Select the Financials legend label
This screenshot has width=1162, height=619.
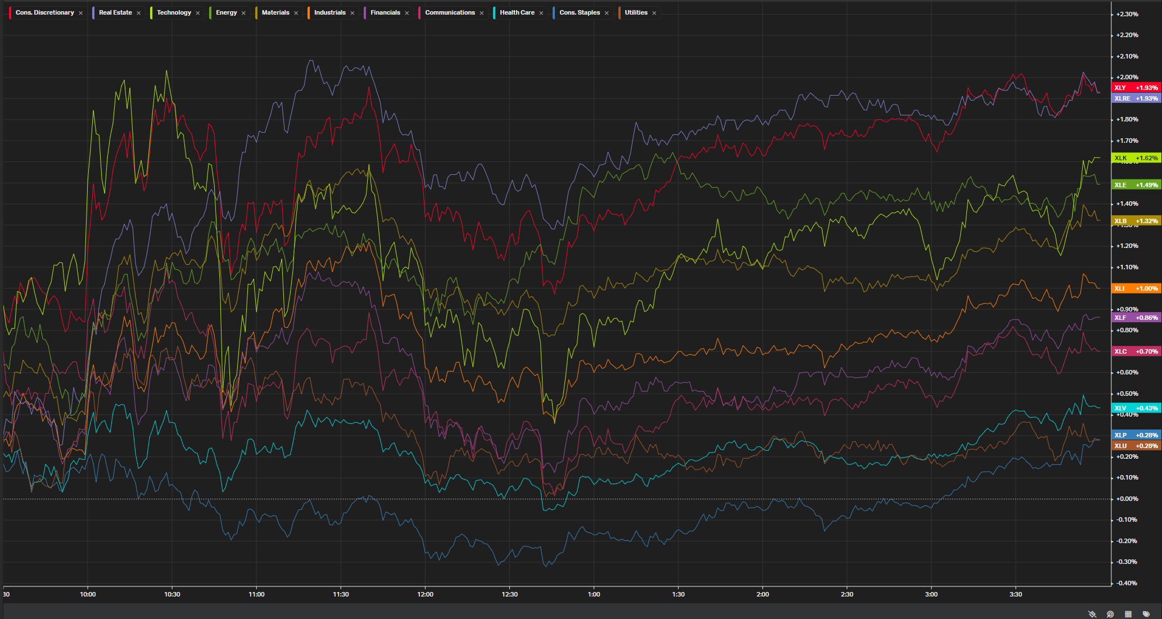click(x=385, y=12)
